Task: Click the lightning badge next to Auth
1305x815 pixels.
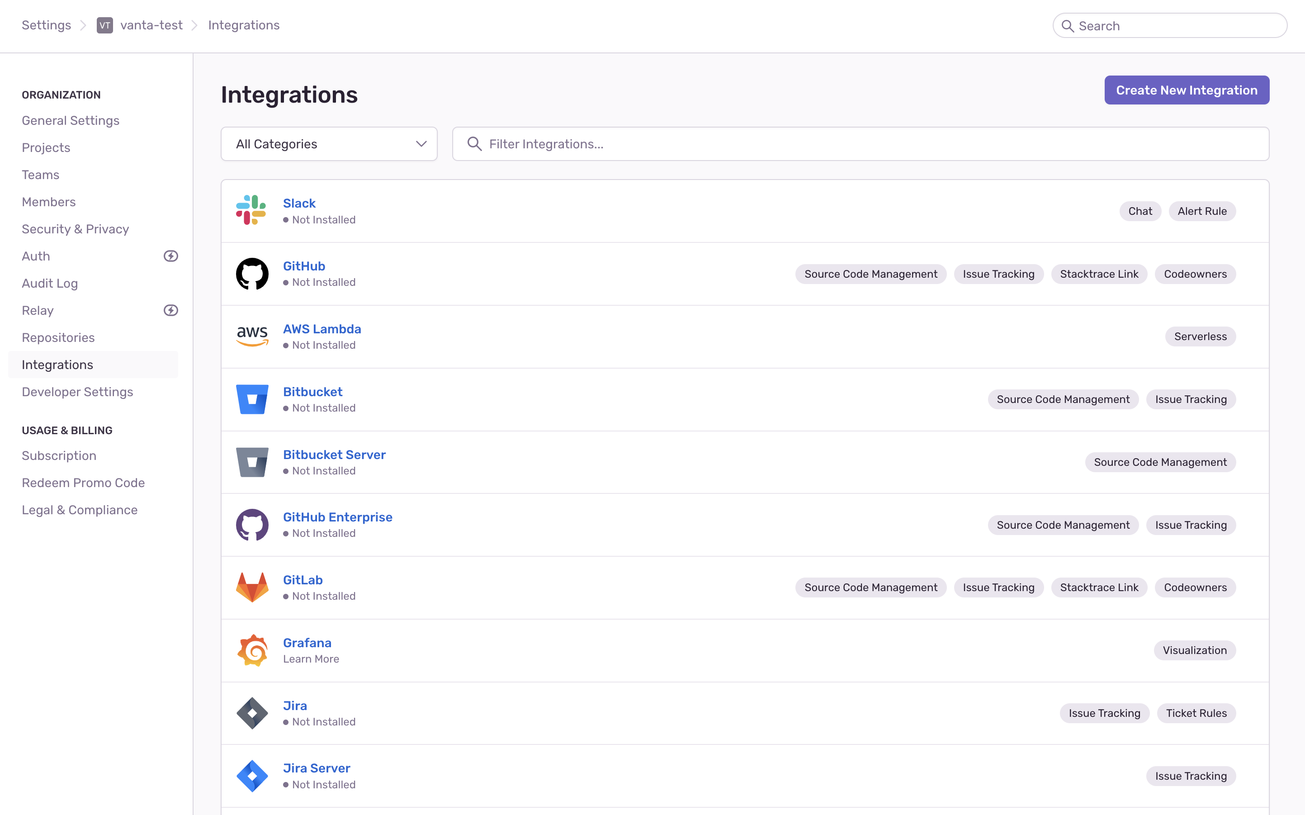Action: 171,256
